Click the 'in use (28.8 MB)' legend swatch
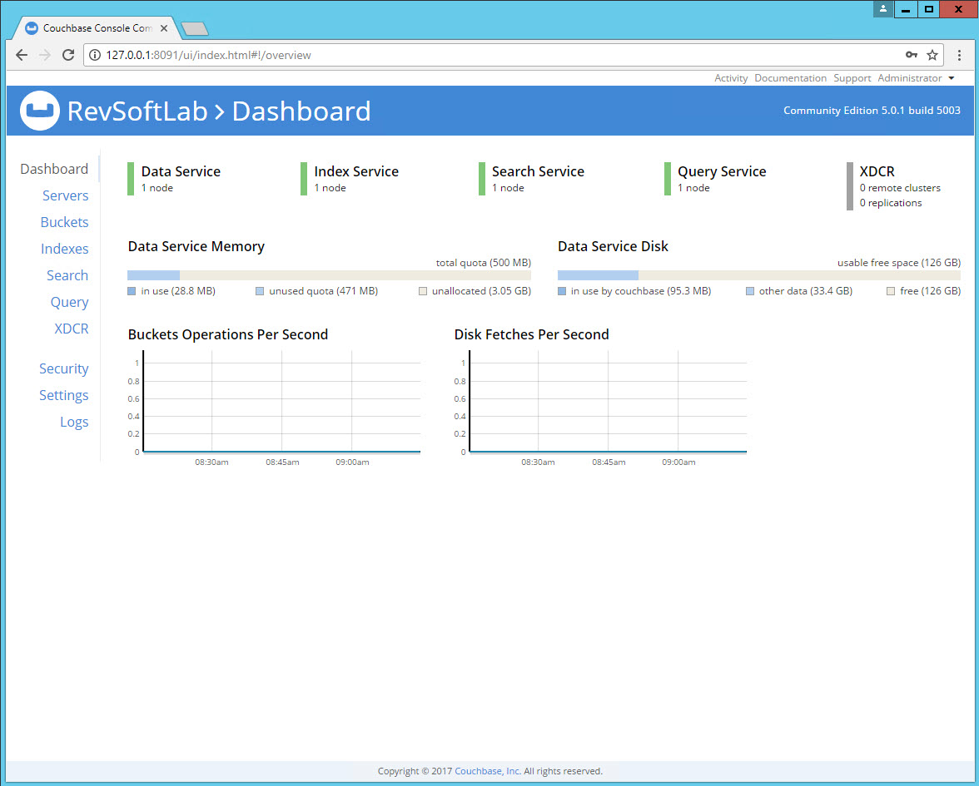This screenshot has height=786, width=979. [x=132, y=291]
